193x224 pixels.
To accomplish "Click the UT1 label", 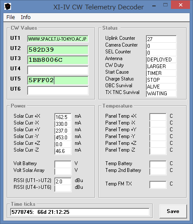I will (15, 38).
